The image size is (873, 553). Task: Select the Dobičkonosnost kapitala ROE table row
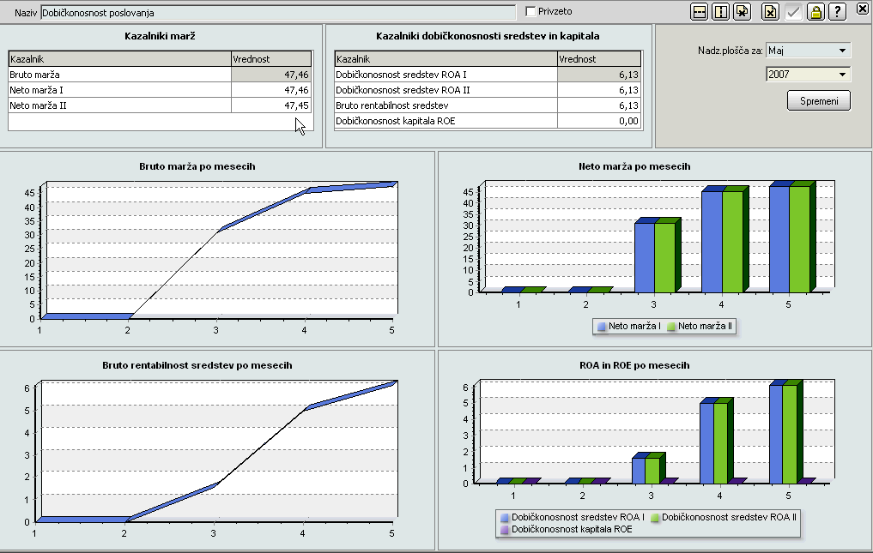pyautogui.click(x=446, y=121)
